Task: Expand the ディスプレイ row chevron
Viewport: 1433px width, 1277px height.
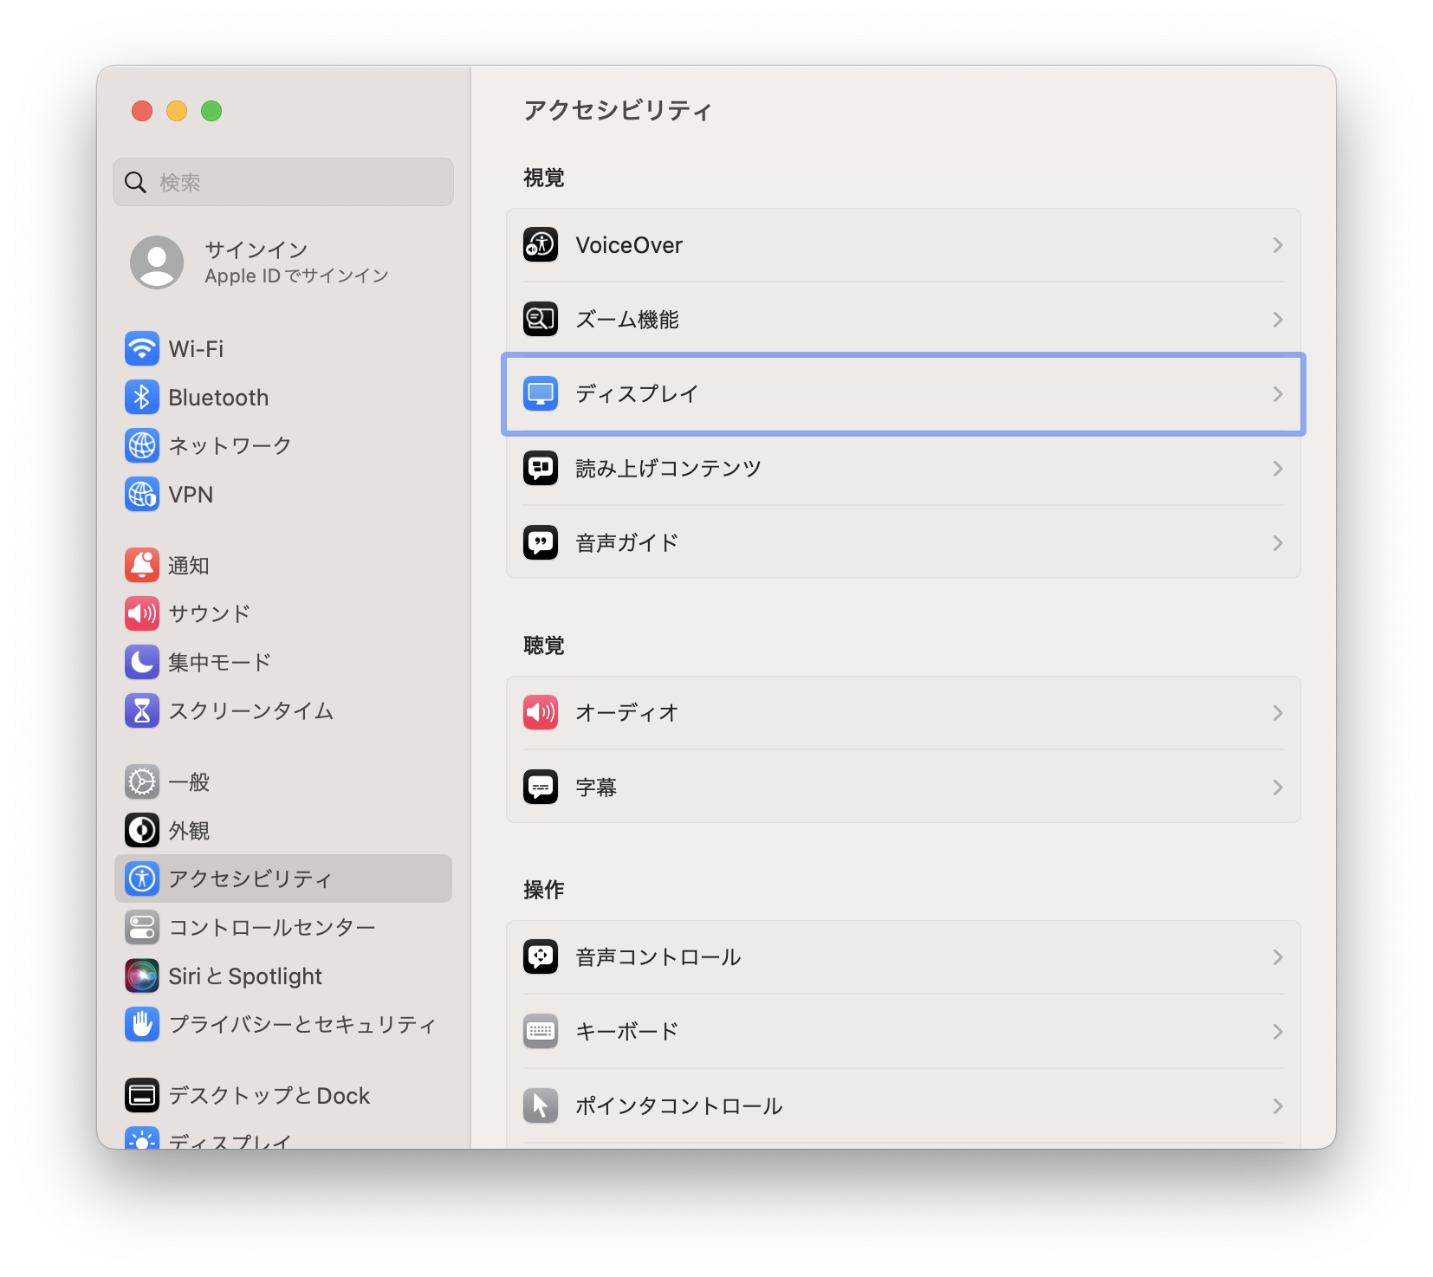Action: point(1277,394)
